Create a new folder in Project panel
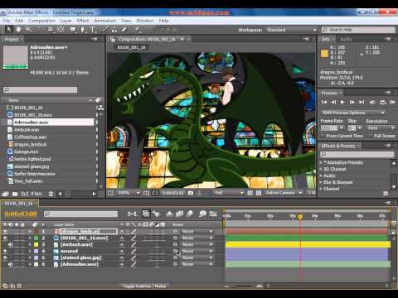398x298 pixels. (x=15, y=194)
